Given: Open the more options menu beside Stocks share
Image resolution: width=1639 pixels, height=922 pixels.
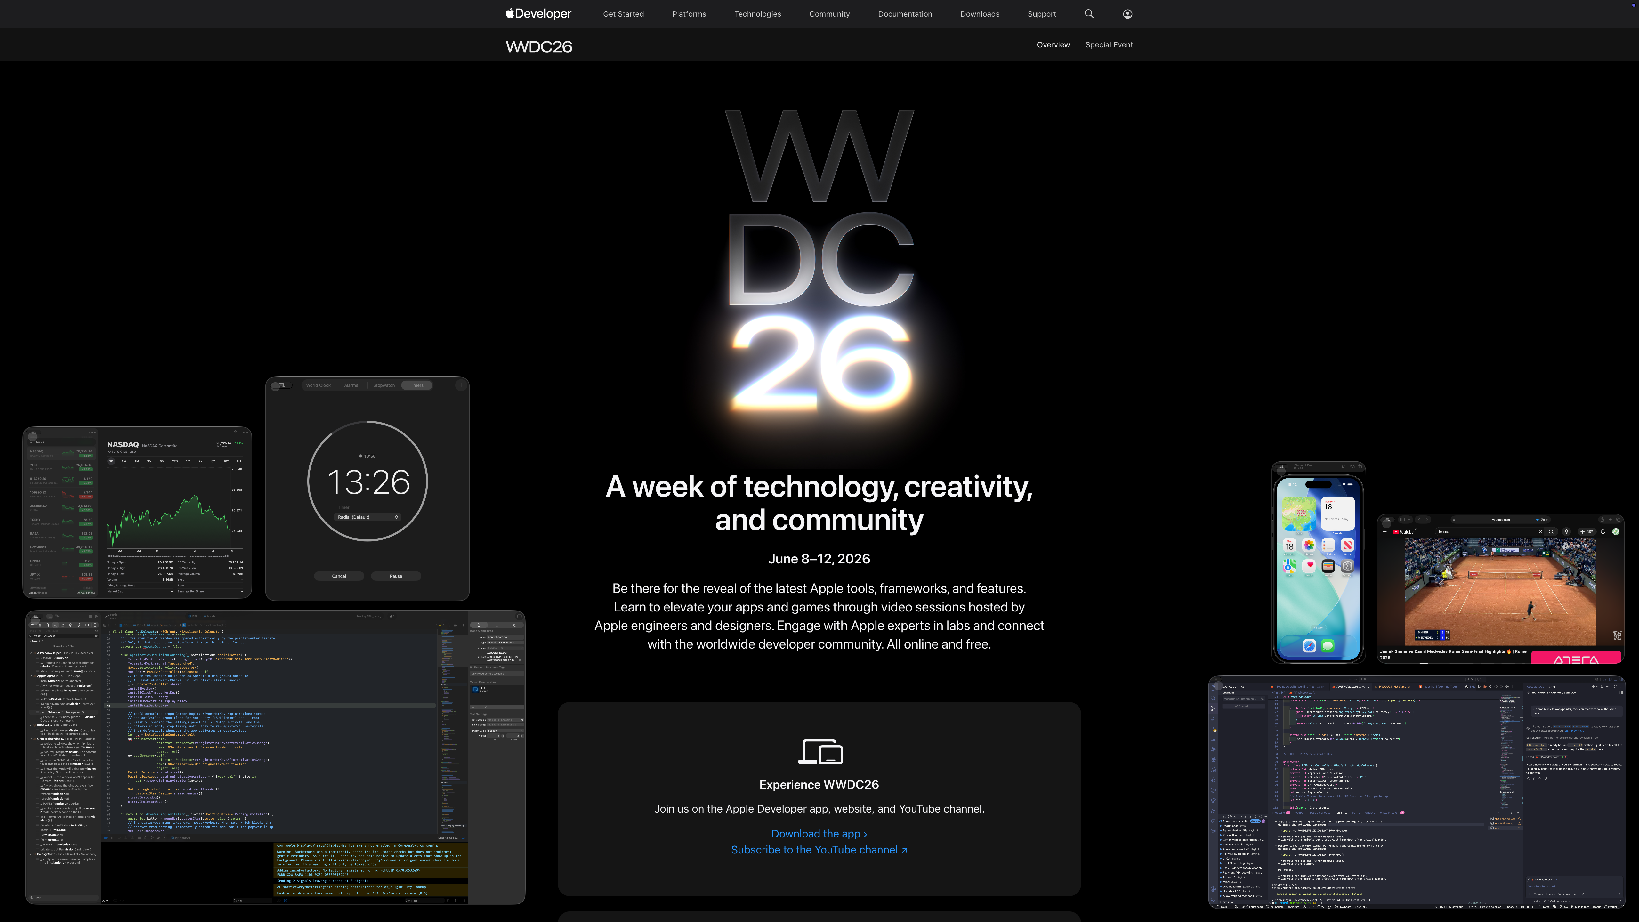Looking at the screenshot, I should click(246, 433).
